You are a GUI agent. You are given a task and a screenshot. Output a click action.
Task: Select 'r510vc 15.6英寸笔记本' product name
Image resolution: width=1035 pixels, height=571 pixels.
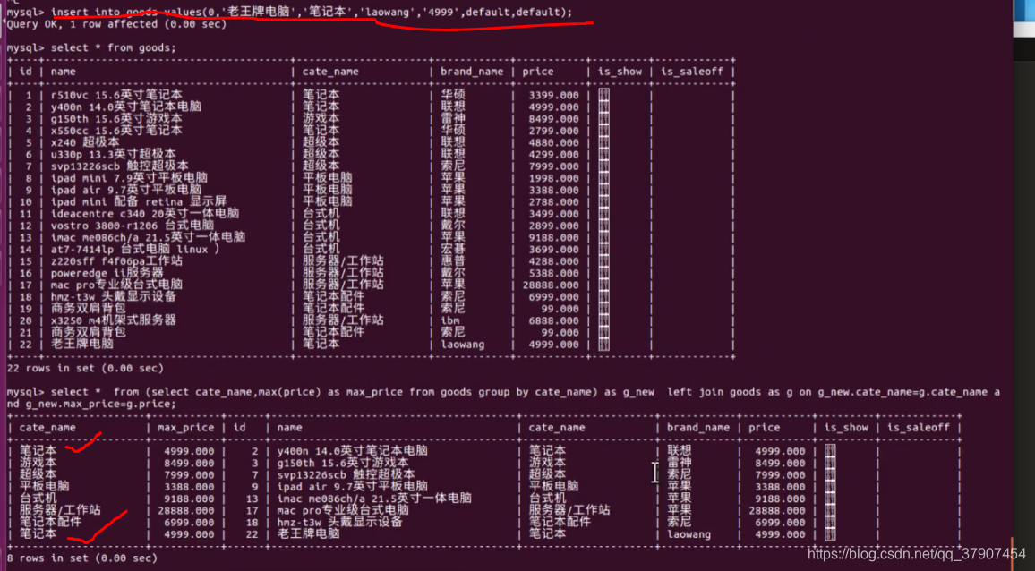click(x=116, y=94)
